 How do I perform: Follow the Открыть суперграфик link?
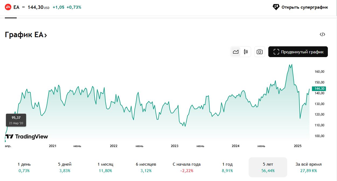point(300,7)
